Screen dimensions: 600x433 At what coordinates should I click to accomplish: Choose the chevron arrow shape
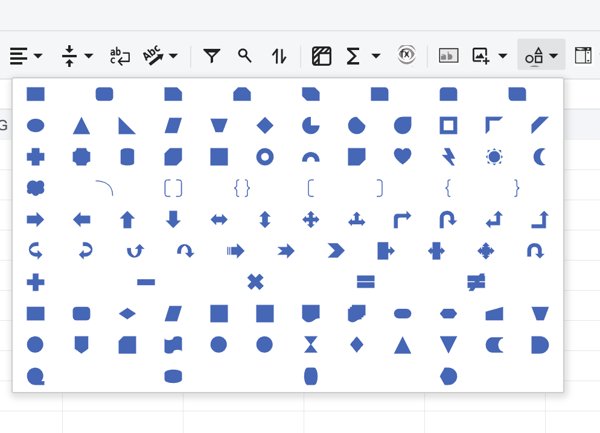pyautogui.click(x=336, y=251)
